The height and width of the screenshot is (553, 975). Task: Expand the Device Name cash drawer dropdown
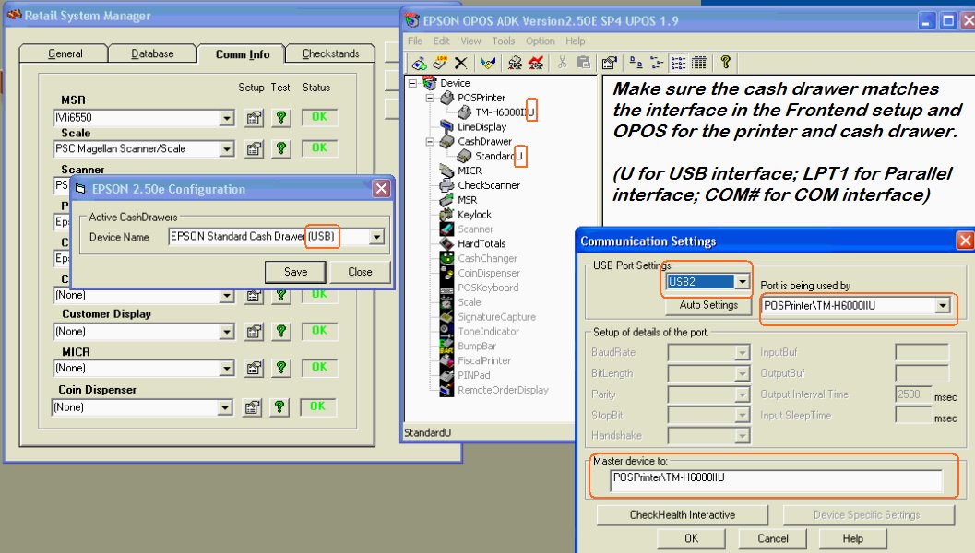click(x=375, y=237)
